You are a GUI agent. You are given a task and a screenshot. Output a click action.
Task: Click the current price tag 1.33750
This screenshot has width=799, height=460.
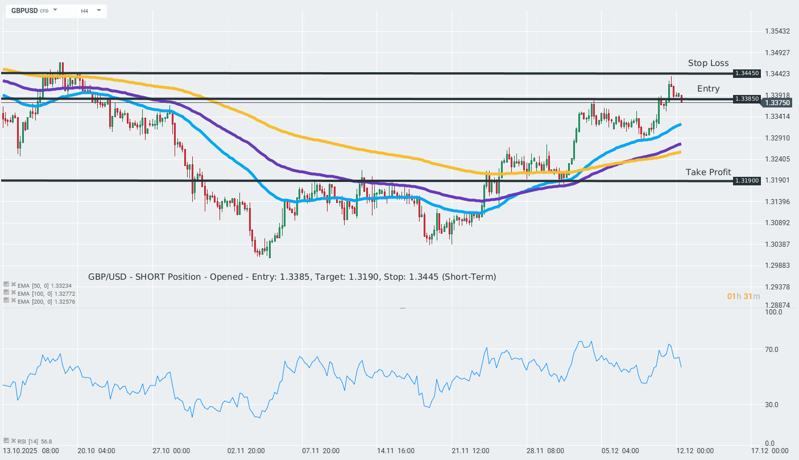point(777,102)
